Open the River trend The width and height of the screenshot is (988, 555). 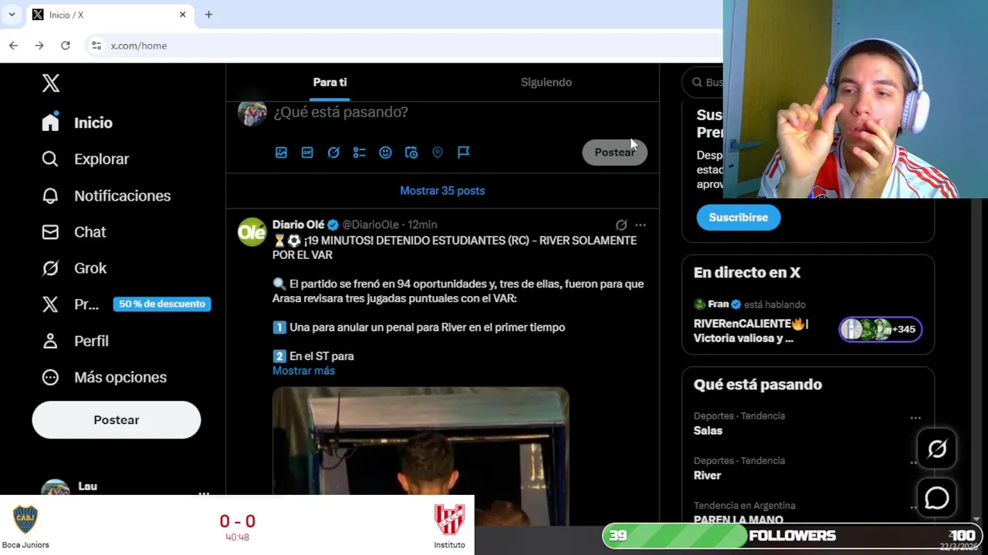pos(707,476)
